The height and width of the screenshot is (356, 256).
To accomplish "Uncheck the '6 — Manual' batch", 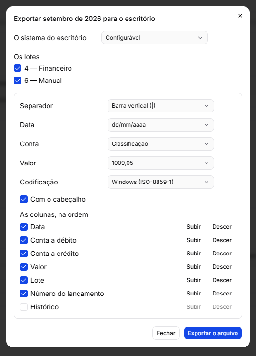I will click(x=18, y=81).
